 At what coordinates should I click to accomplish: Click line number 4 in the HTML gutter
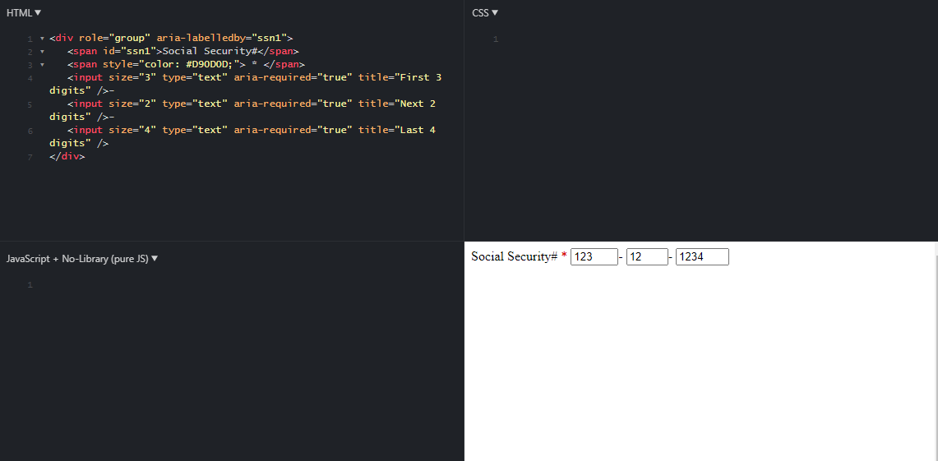tap(30, 78)
